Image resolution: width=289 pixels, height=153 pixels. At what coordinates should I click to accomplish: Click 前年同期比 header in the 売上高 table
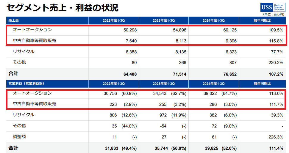point(262,20)
